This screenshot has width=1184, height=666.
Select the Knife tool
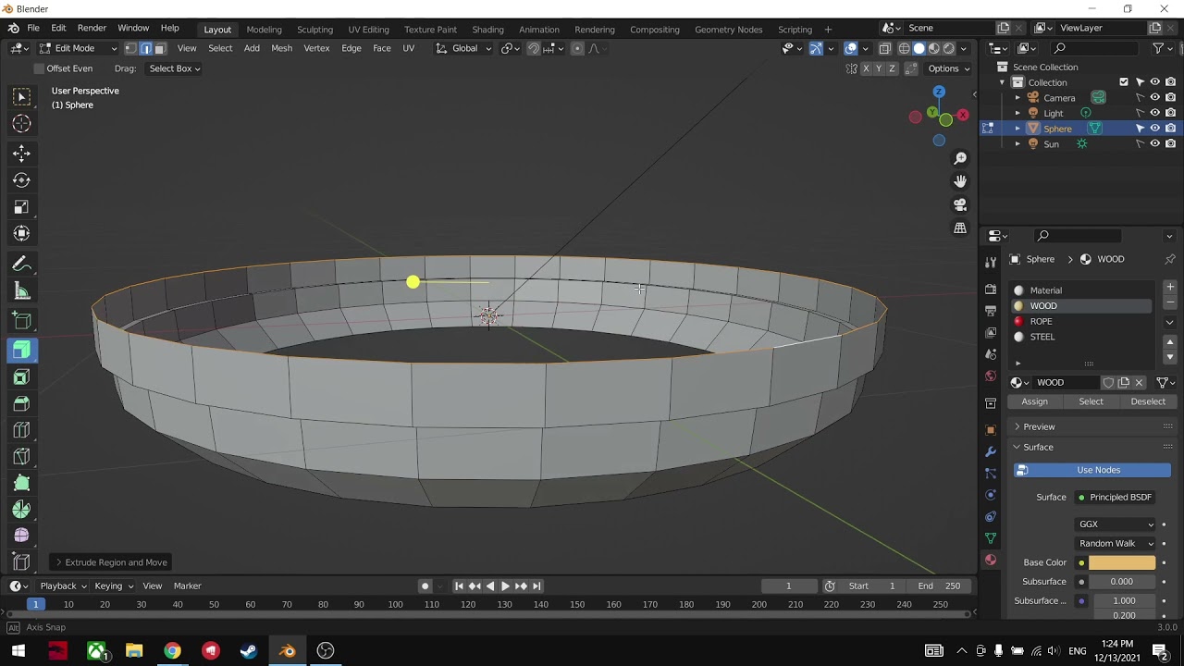coord(21,457)
